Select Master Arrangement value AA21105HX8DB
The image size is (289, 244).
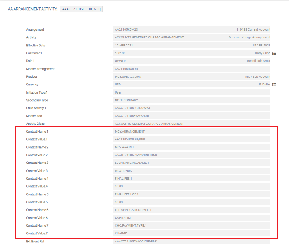click(x=126, y=69)
